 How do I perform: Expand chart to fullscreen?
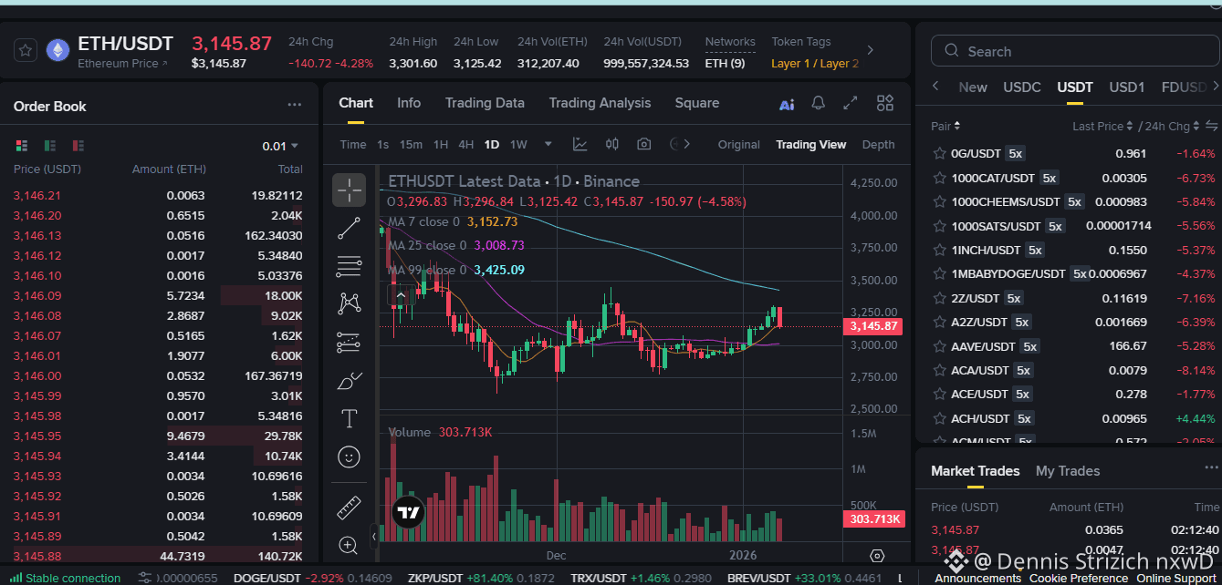tap(851, 103)
